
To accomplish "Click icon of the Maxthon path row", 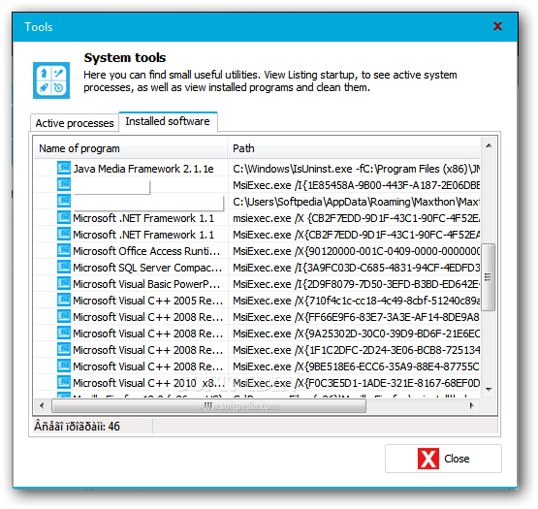I will click(x=64, y=201).
